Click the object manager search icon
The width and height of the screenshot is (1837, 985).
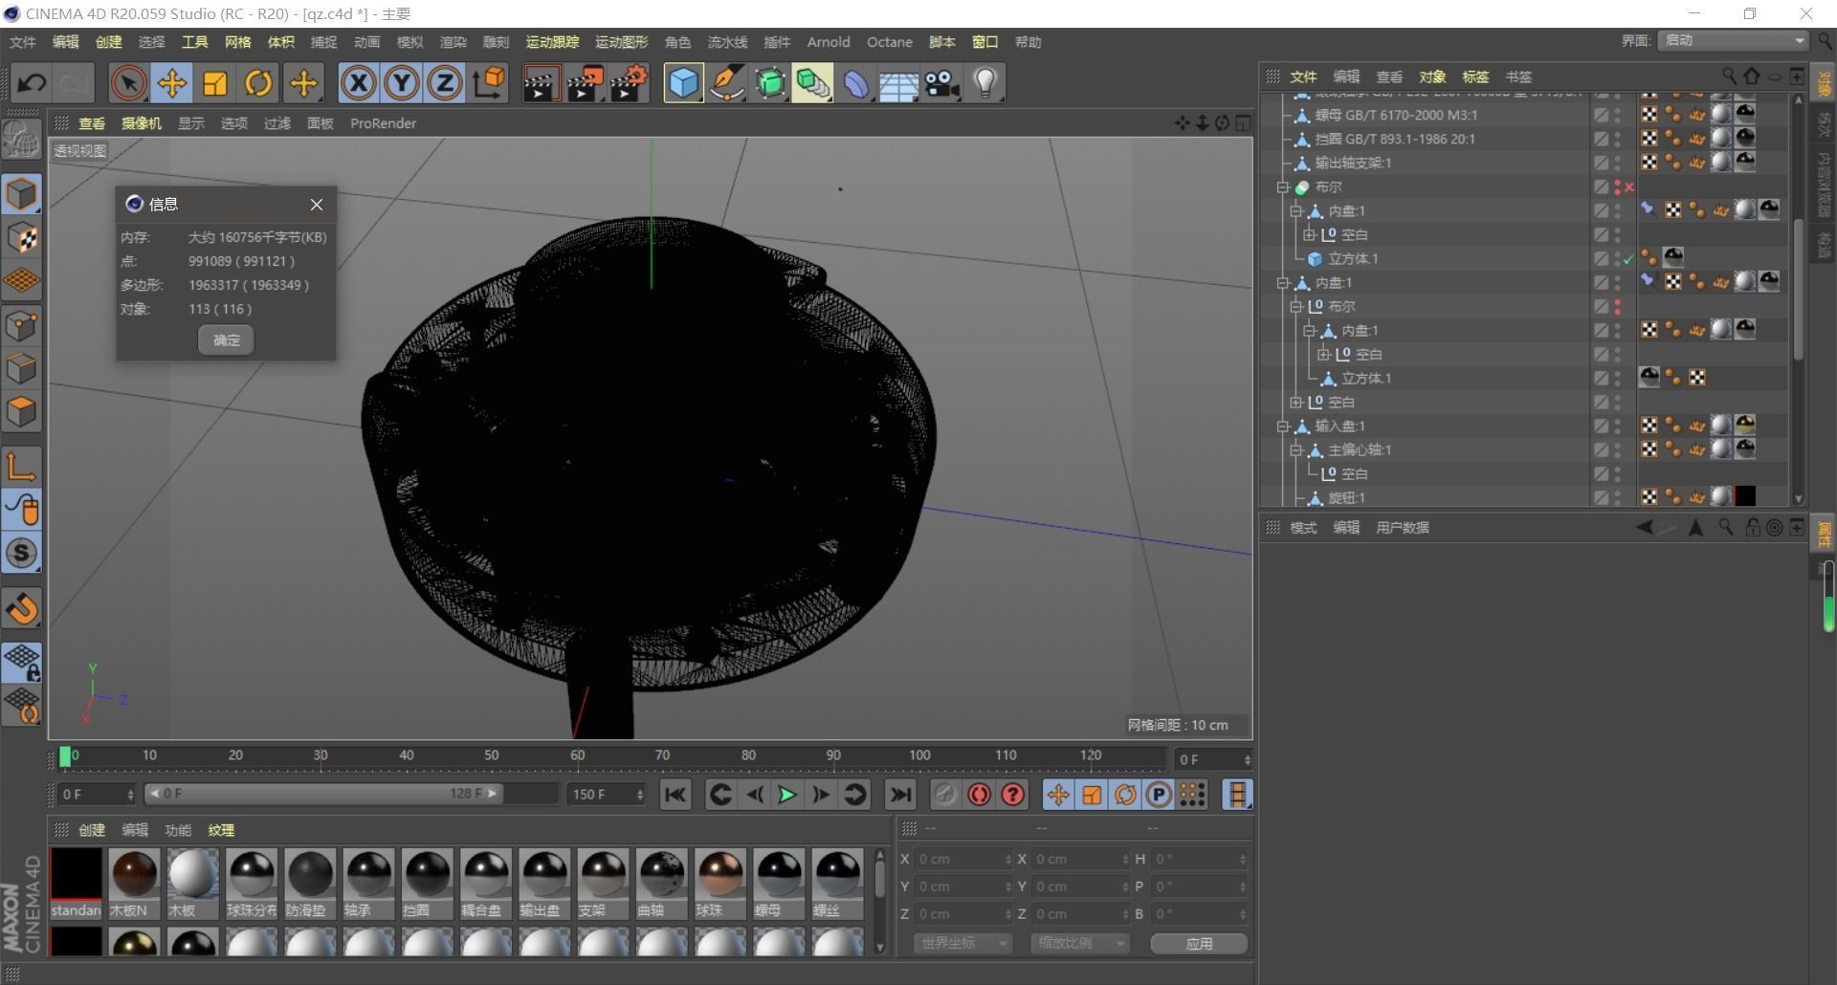click(1729, 76)
